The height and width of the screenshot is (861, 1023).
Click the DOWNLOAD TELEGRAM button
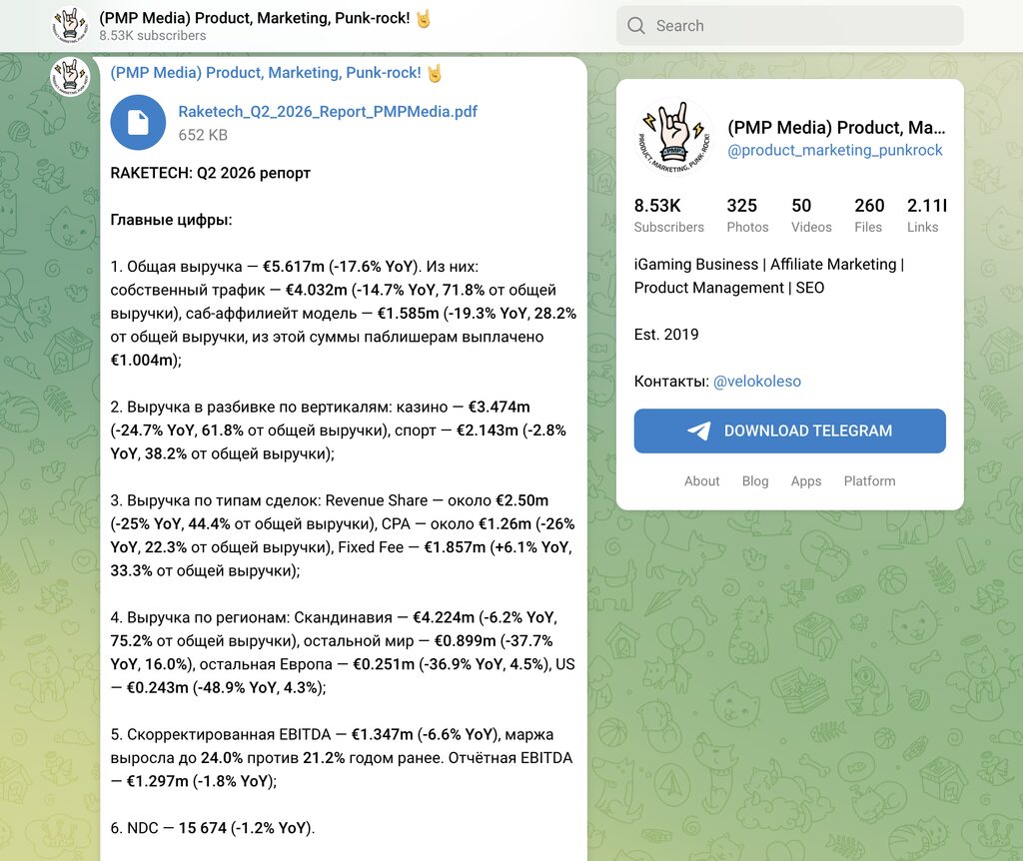tap(789, 430)
